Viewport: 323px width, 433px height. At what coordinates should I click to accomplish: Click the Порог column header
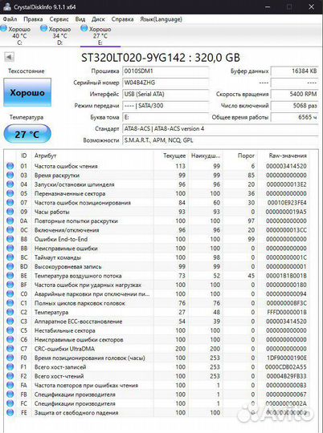point(246,156)
